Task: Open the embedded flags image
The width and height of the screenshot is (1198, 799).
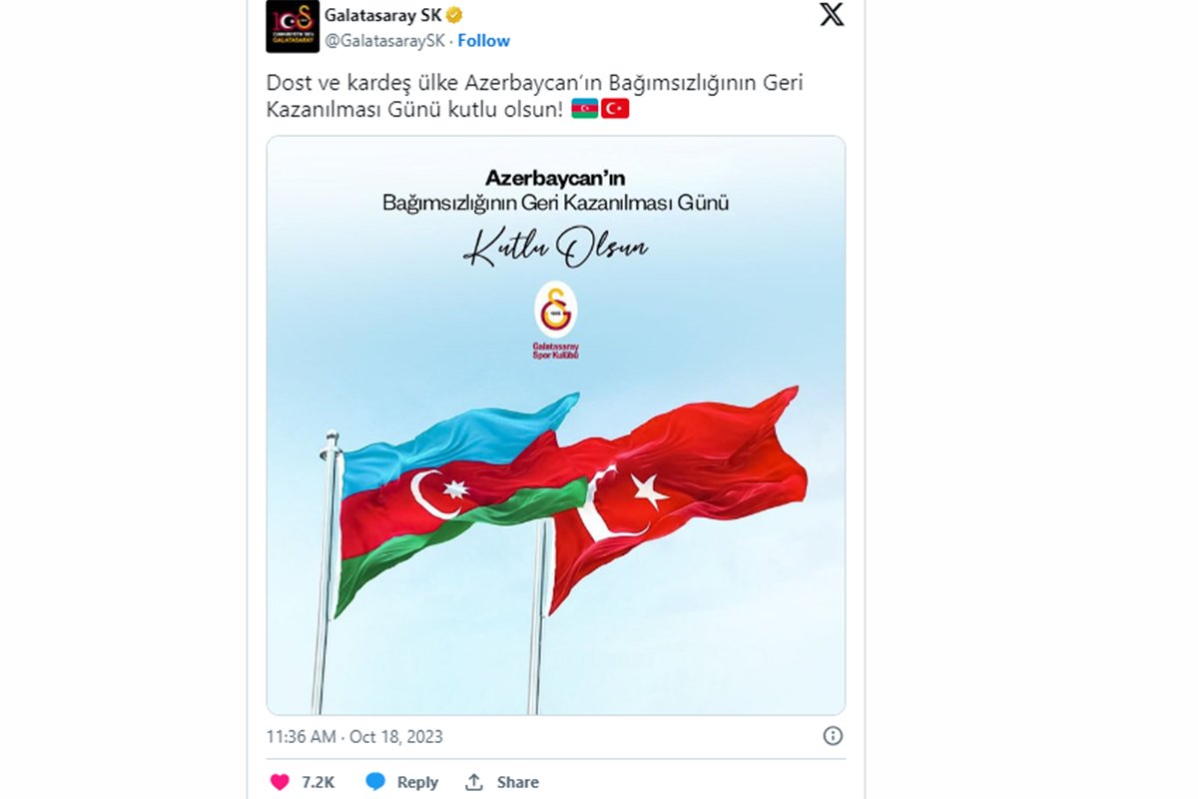Action: [556, 425]
